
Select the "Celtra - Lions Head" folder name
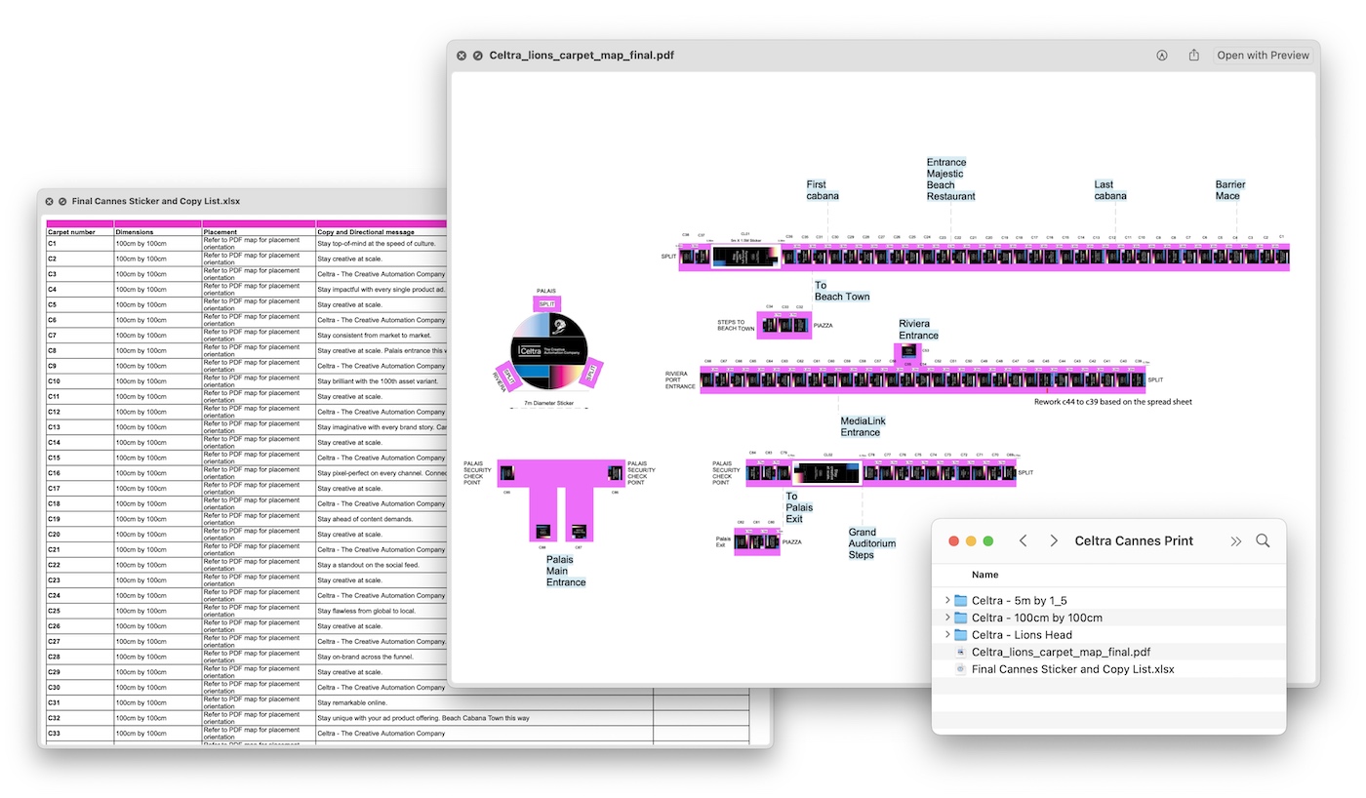(1022, 635)
